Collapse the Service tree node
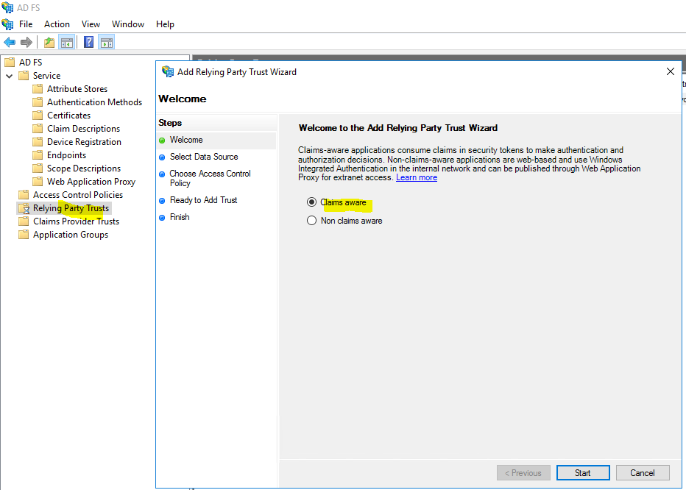Viewport: 686px width, 490px height. (x=9, y=76)
